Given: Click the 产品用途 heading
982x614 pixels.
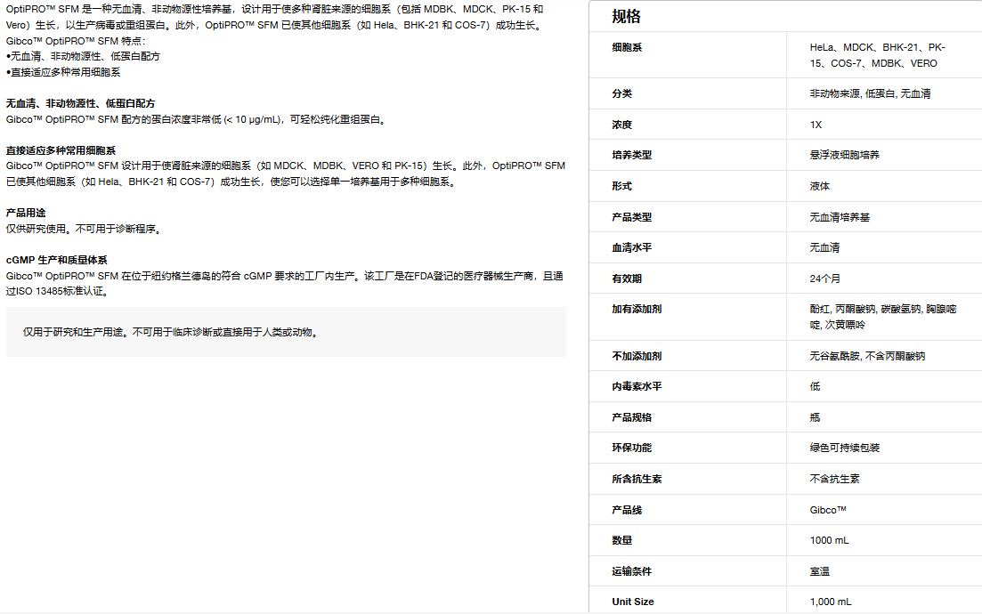Looking at the screenshot, I should click(x=26, y=214).
